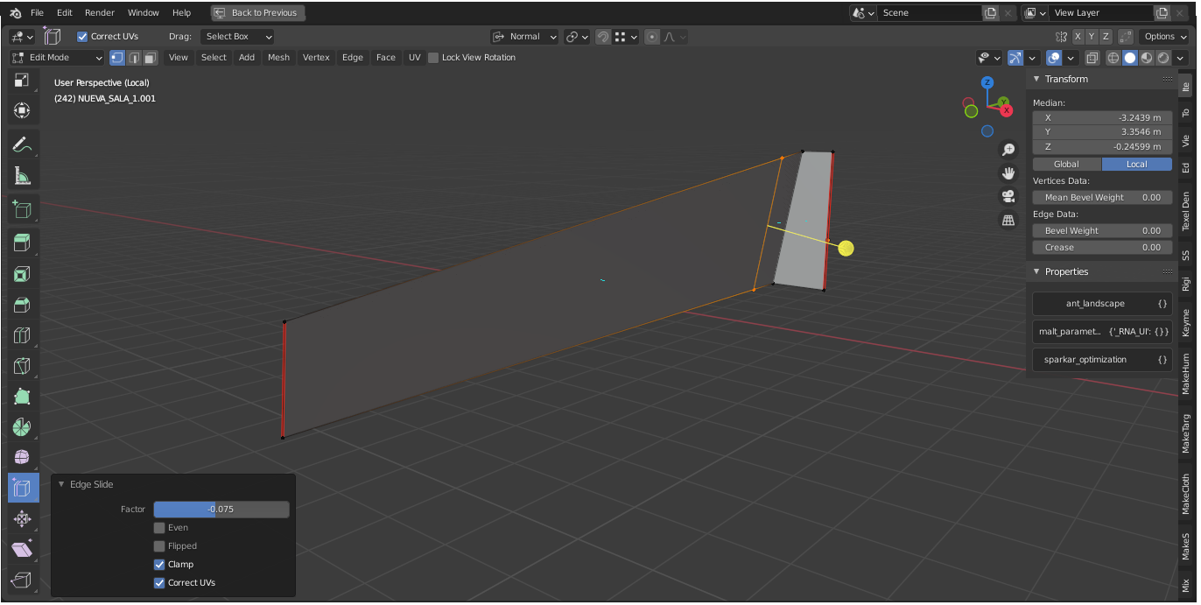Collapse the Transform panel
Screen dimensions: 1201x605
(x=1037, y=79)
